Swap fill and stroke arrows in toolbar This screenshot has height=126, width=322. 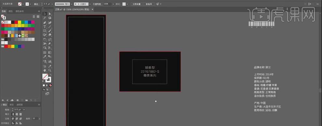click(51, 75)
